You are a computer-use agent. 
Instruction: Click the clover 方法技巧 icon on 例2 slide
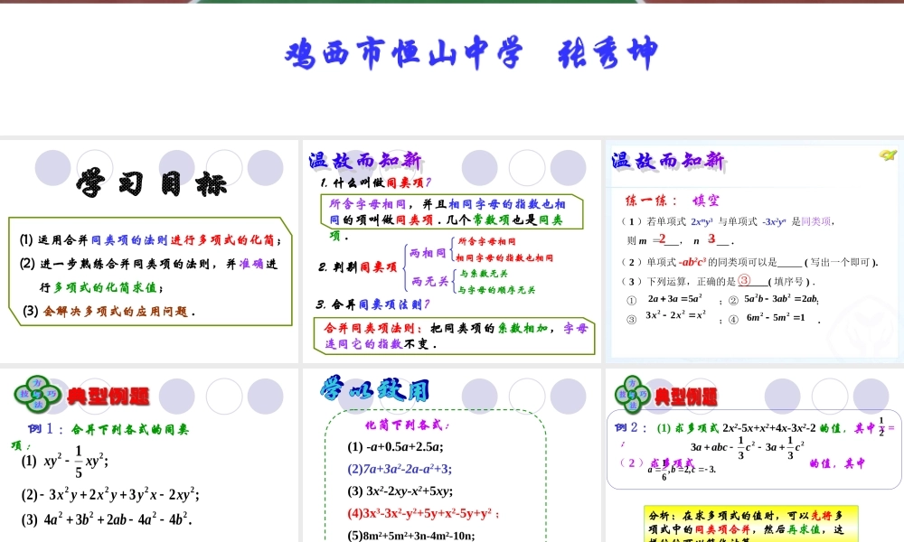pos(633,395)
